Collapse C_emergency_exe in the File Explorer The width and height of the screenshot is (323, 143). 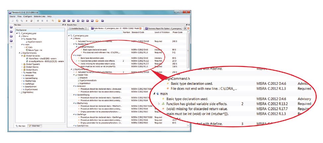(x=17, y=33)
